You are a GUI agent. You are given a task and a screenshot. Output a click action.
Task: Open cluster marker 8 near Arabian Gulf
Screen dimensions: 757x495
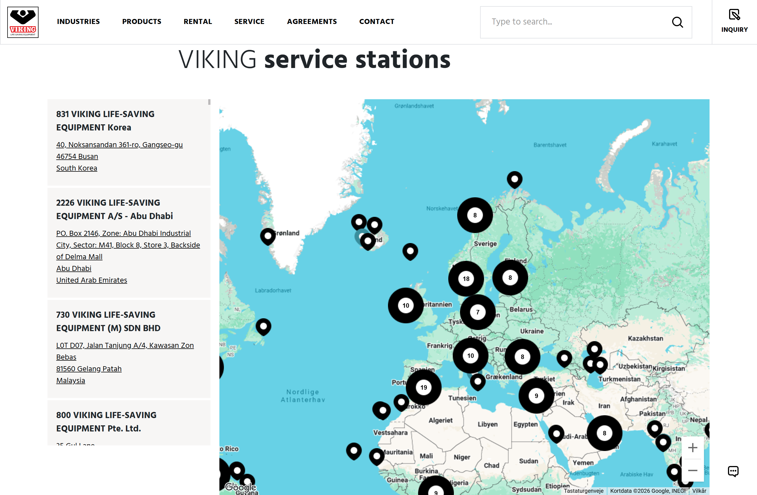pos(604,433)
